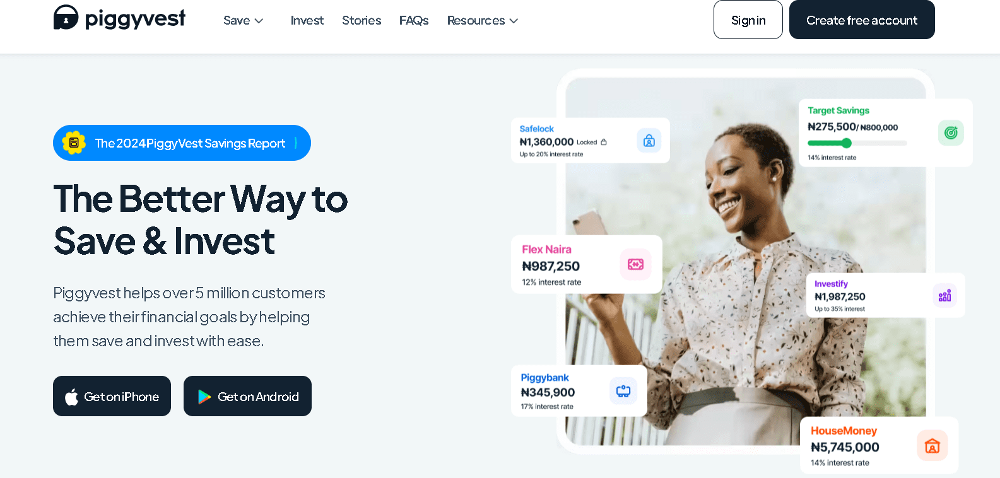Screen dimensions: 1000x478
Task: Click Create free account button
Action: click(x=862, y=20)
